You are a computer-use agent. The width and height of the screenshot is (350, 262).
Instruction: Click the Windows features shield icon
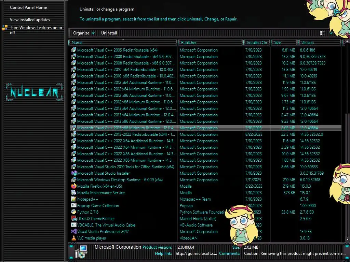click(5, 28)
